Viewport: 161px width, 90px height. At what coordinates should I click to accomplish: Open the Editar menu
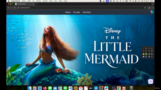pyautogui.click(x=29, y=1)
